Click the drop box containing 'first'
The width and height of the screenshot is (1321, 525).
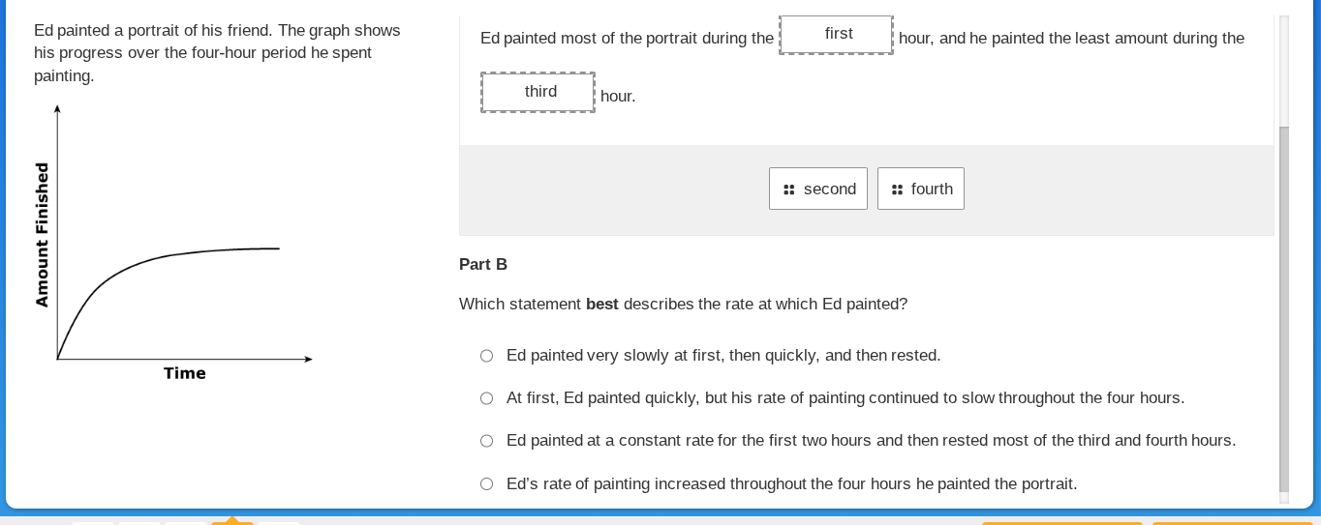point(836,35)
